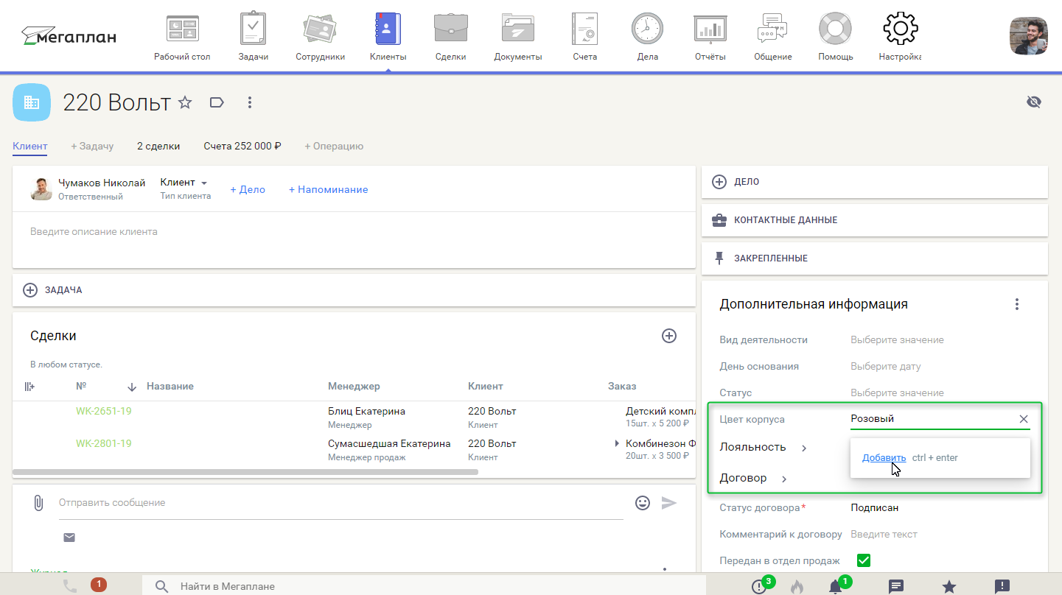Screen dimensions: 1062x595
Task: Click the Мегаплан logo
Action: (69, 35)
